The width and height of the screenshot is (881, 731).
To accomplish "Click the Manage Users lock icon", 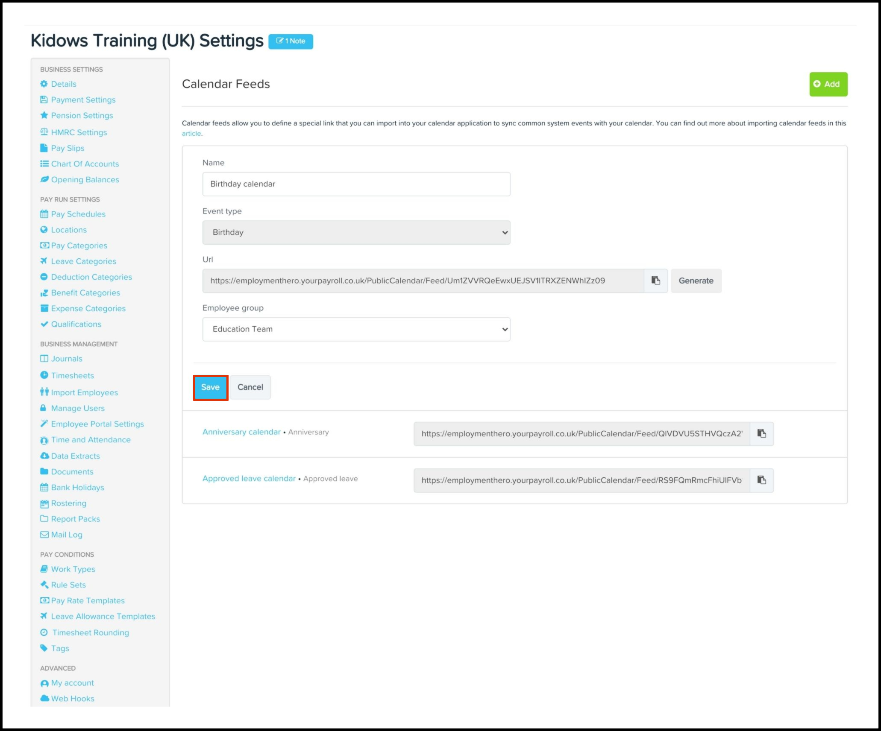I will (43, 408).
